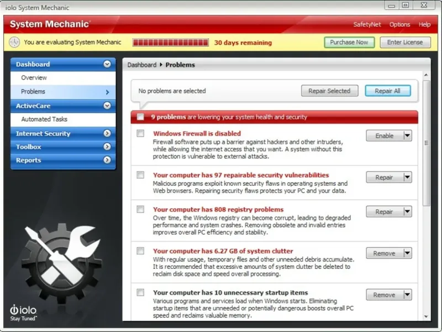
Task: Click the scrollbar up arrow
Action: tap(426, 75)
